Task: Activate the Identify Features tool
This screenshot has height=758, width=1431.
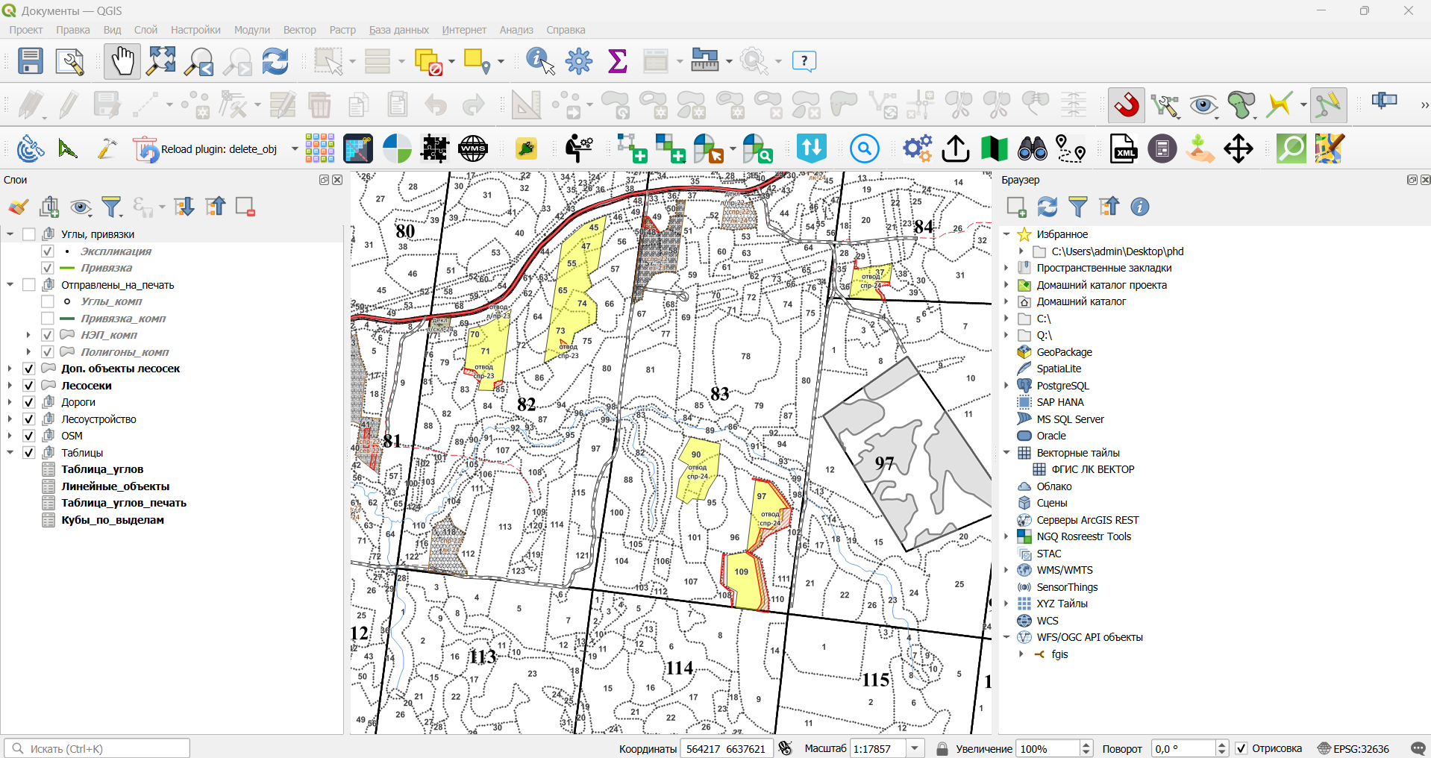Action: point(541,61)
